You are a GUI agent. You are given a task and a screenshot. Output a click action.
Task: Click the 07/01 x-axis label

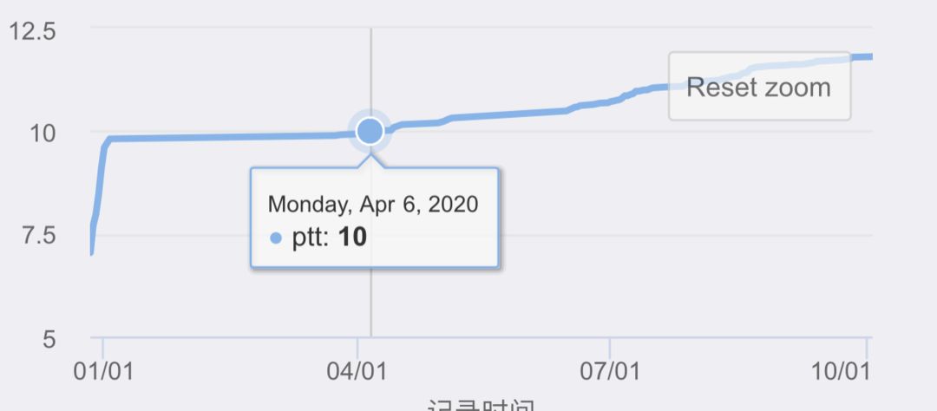click(610, 371)
